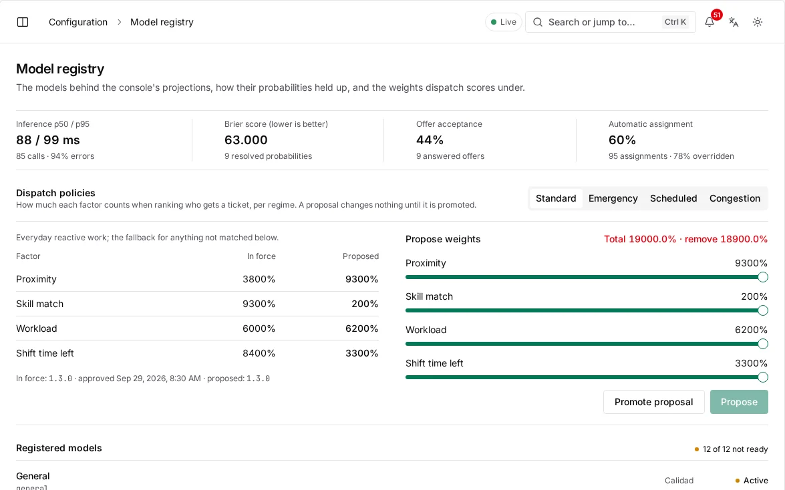Click the Model registry breadcrumb
785x490 pixels.
point(162,22)
